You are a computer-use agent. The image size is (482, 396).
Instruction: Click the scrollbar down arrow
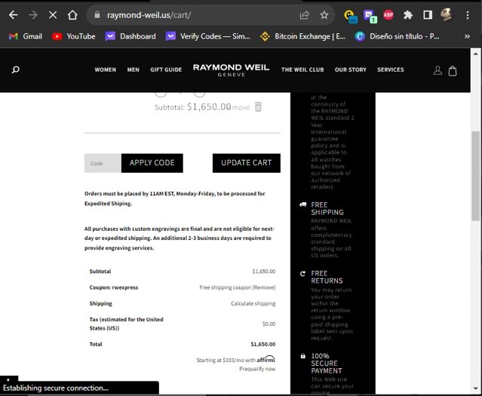coord(475,389)
